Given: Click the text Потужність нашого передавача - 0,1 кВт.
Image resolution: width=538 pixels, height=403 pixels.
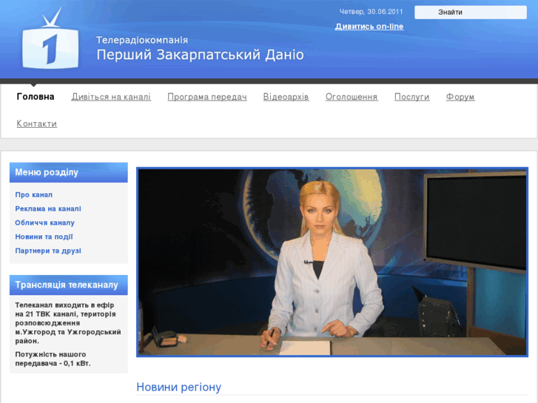Looking at the screenshot, I should [53, 359].
